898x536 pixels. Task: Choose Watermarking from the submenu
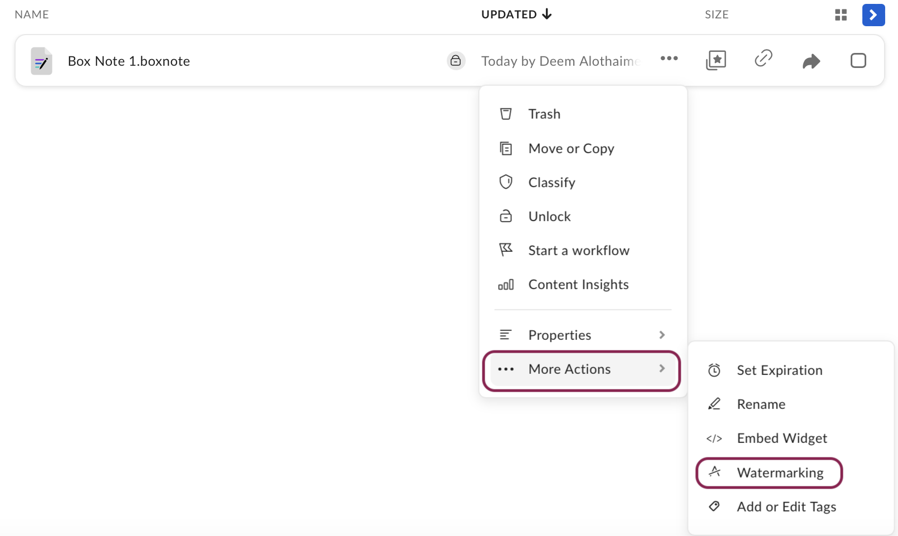tap(779, 473)
